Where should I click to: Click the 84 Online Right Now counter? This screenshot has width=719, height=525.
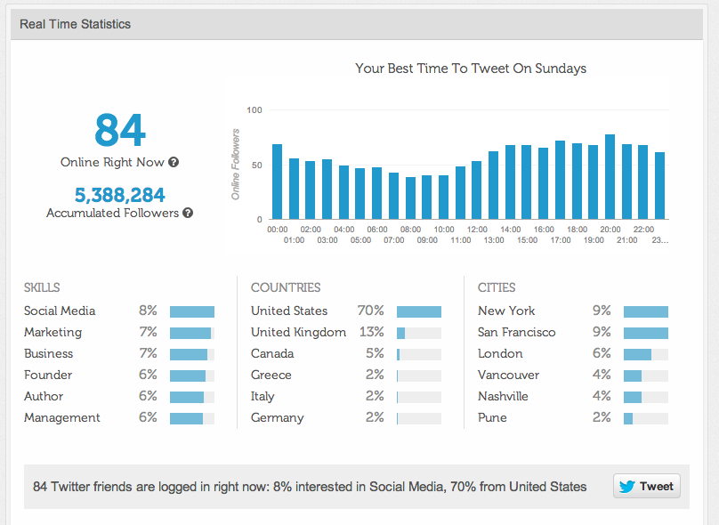(120, 131)
